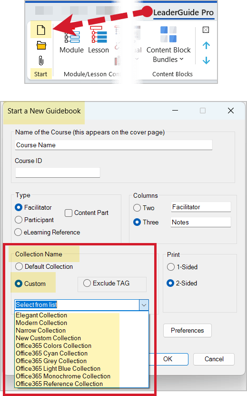Open the Preferences button

[x=188, y=330]
